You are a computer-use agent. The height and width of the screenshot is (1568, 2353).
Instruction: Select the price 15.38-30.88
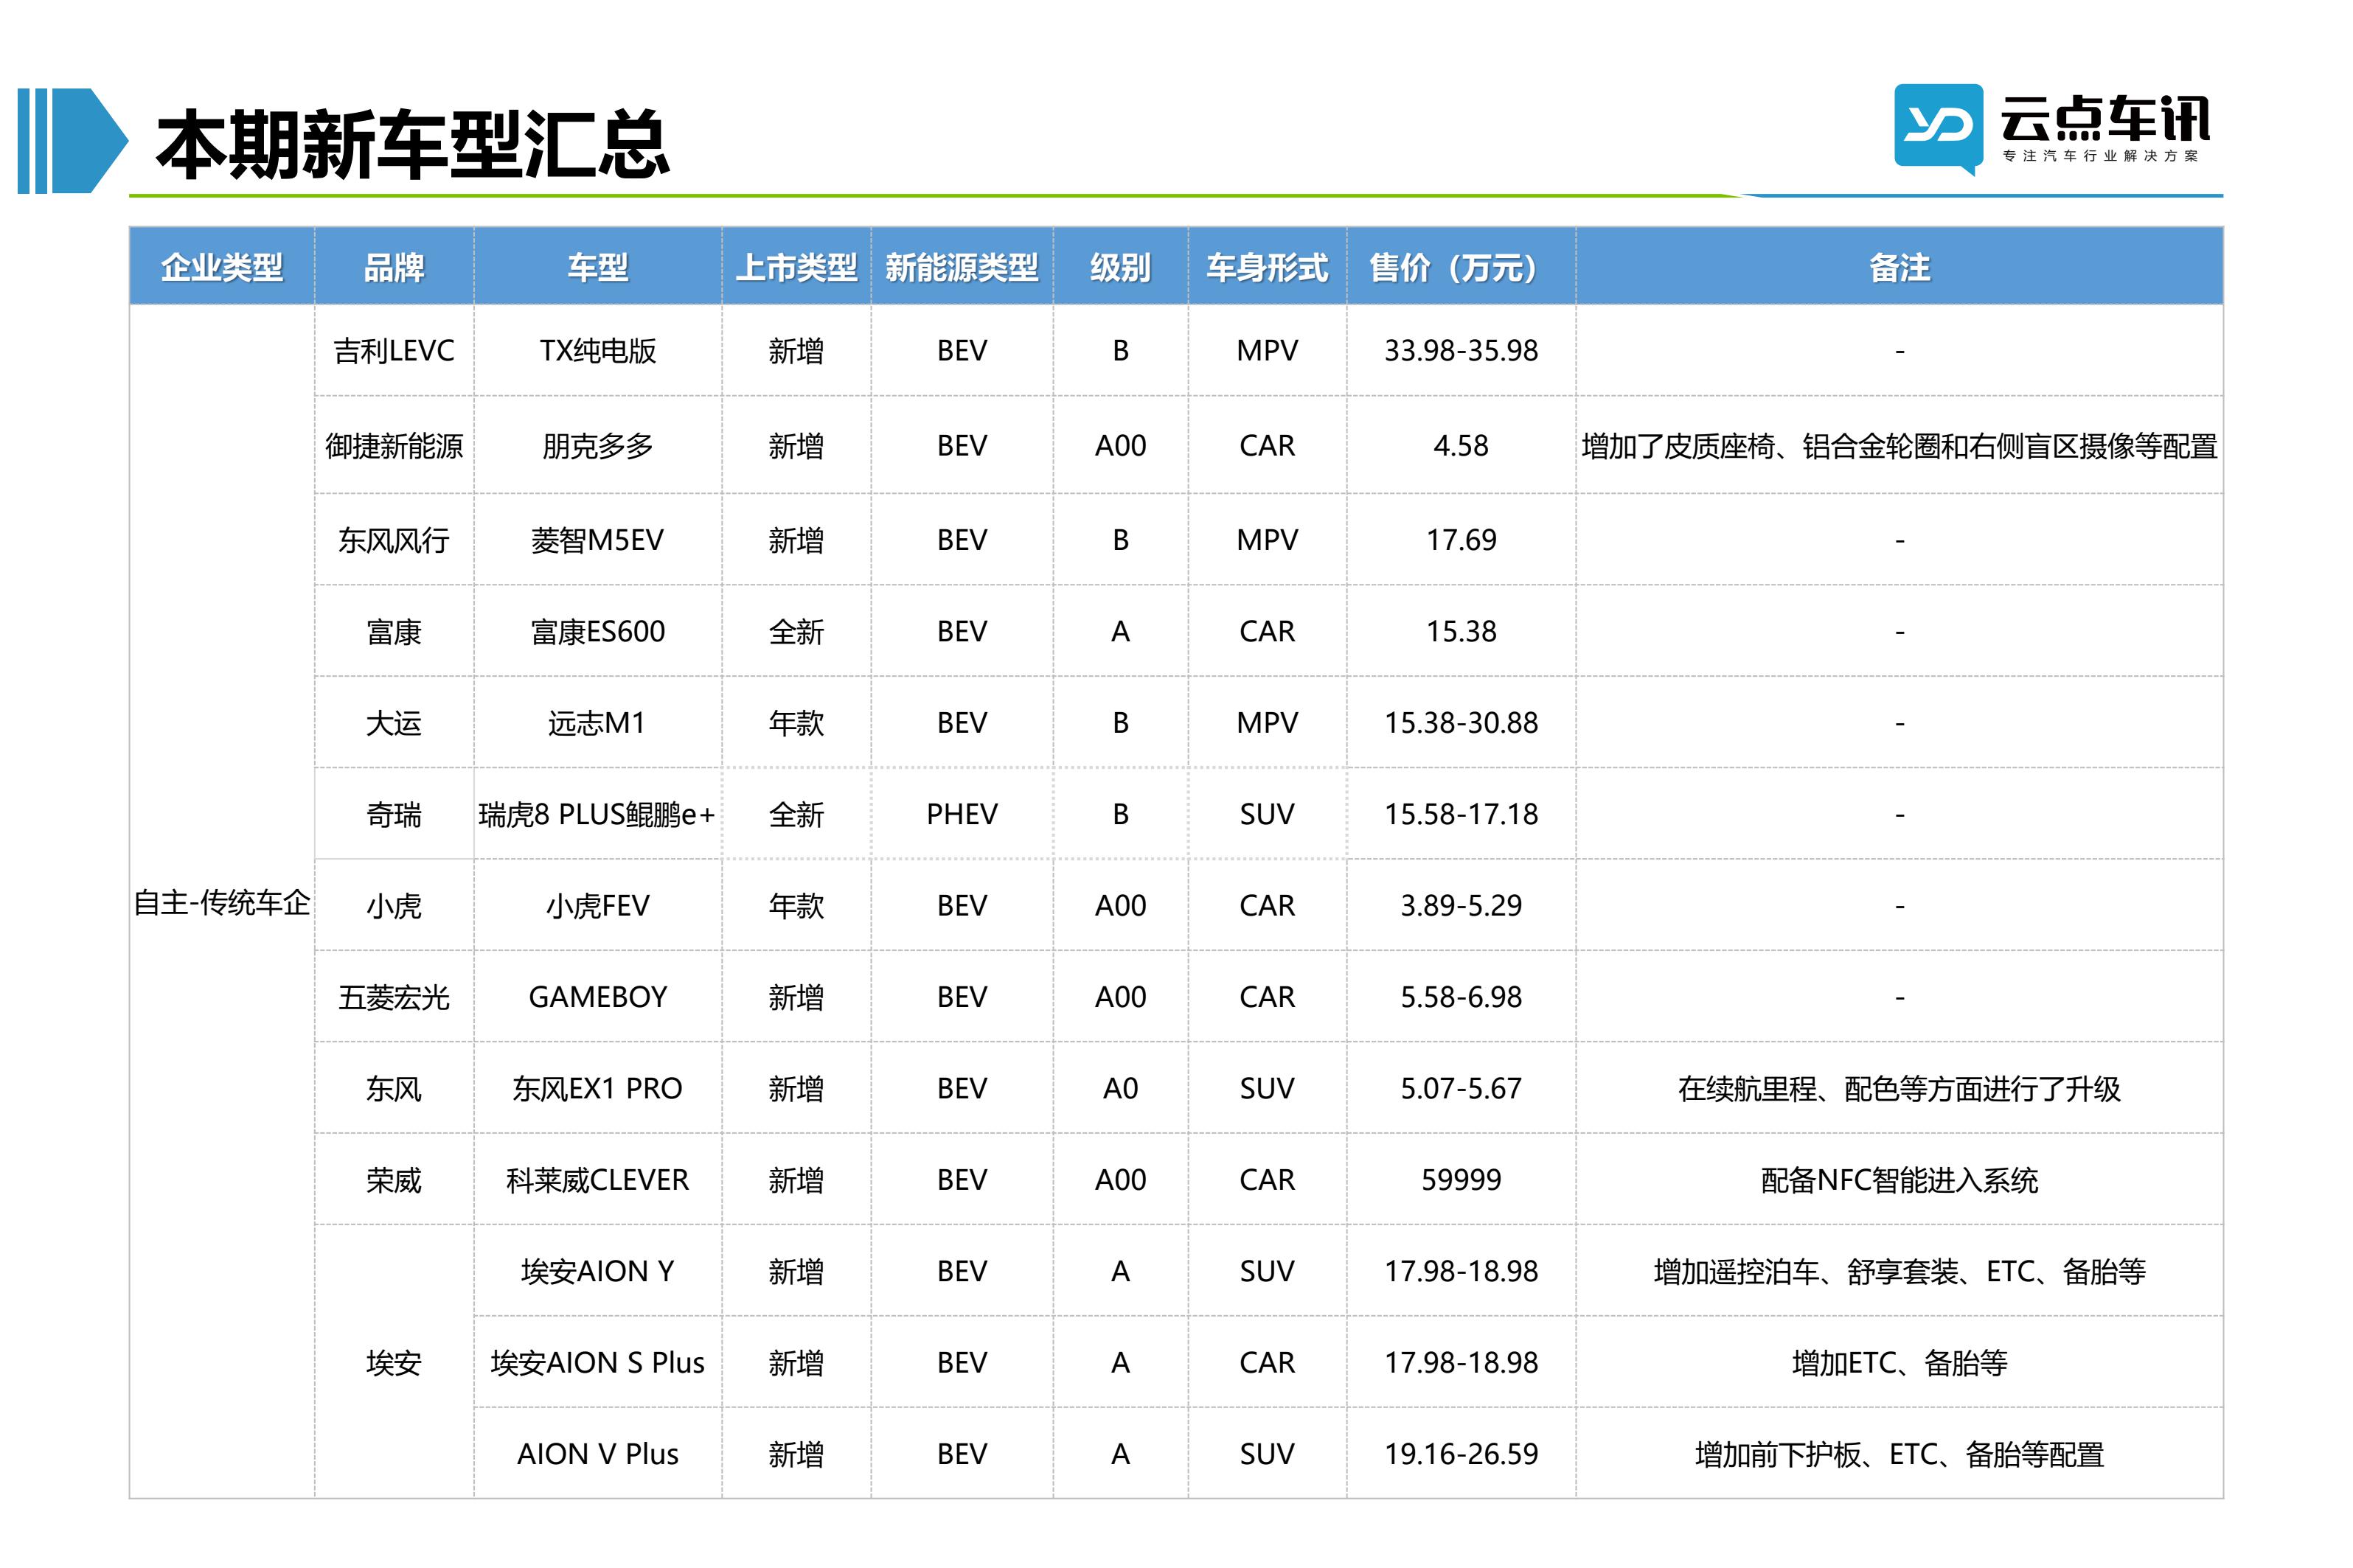click(1461, 722)
